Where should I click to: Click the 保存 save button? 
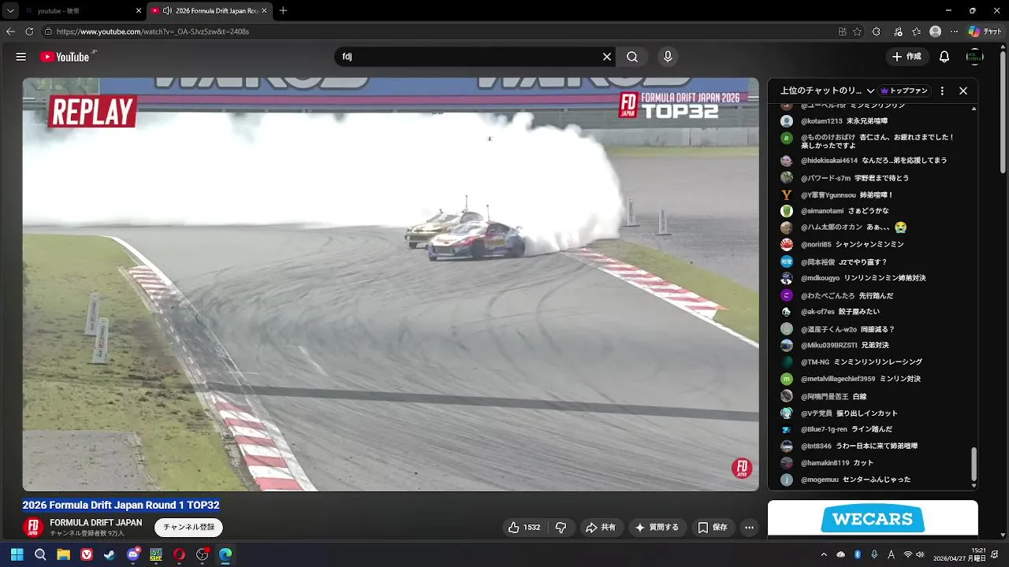pyautogui.click(x=712, y=527)
